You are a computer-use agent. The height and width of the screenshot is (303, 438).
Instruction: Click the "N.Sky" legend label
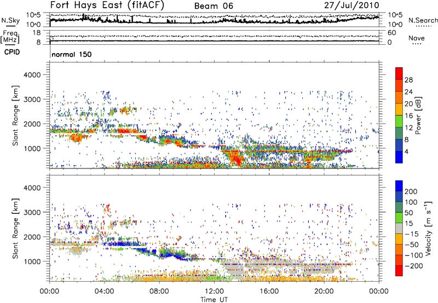point(10,20)
